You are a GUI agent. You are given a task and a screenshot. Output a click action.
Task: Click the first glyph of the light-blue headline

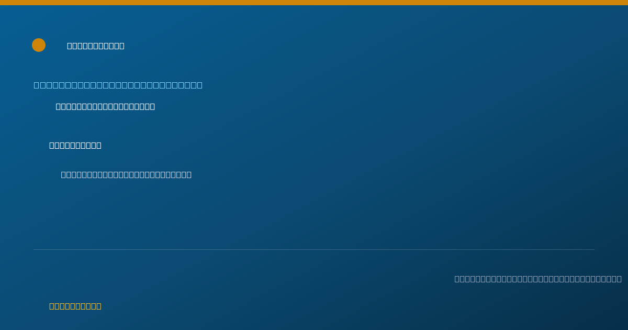tap(36, 85)
